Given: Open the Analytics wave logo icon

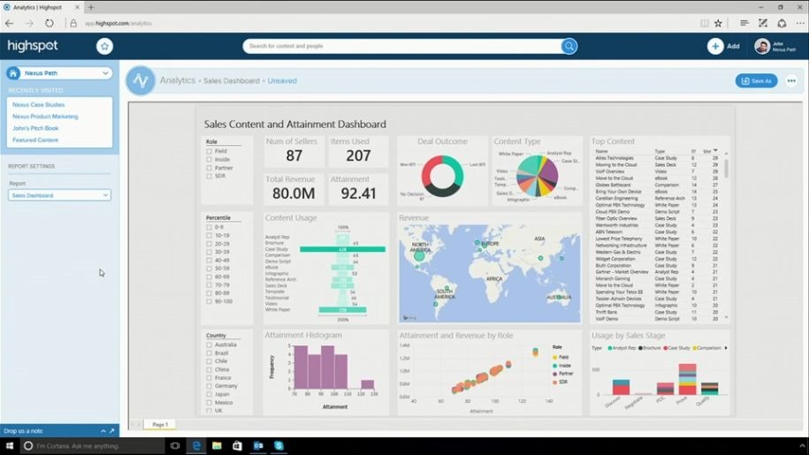Looking at the screenshot, I should coord(140,80).
